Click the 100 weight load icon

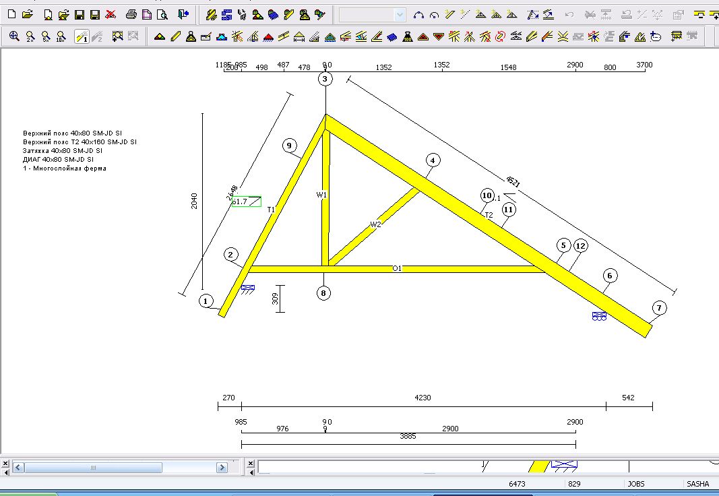pos(408,36)
